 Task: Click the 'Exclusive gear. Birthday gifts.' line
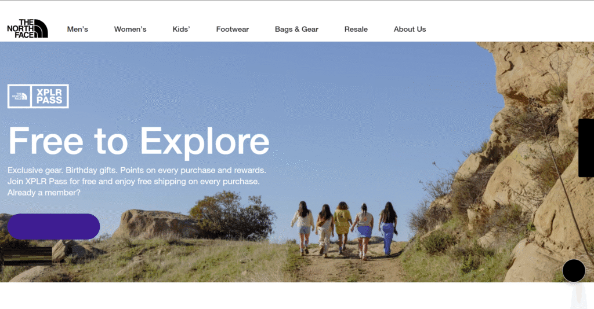[x=137, y=170]
